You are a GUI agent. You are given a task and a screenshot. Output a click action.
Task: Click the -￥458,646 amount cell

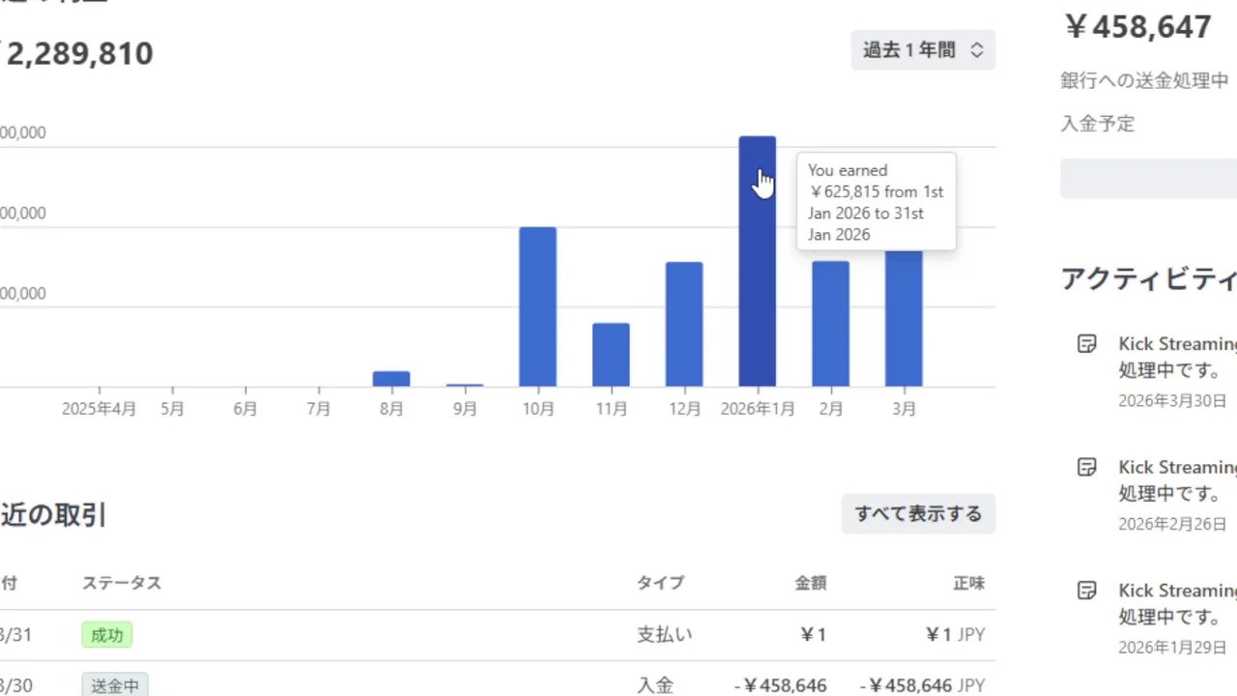[x=780, y=685]
